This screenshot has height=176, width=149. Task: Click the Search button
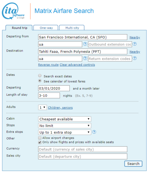tap(133, 164)
